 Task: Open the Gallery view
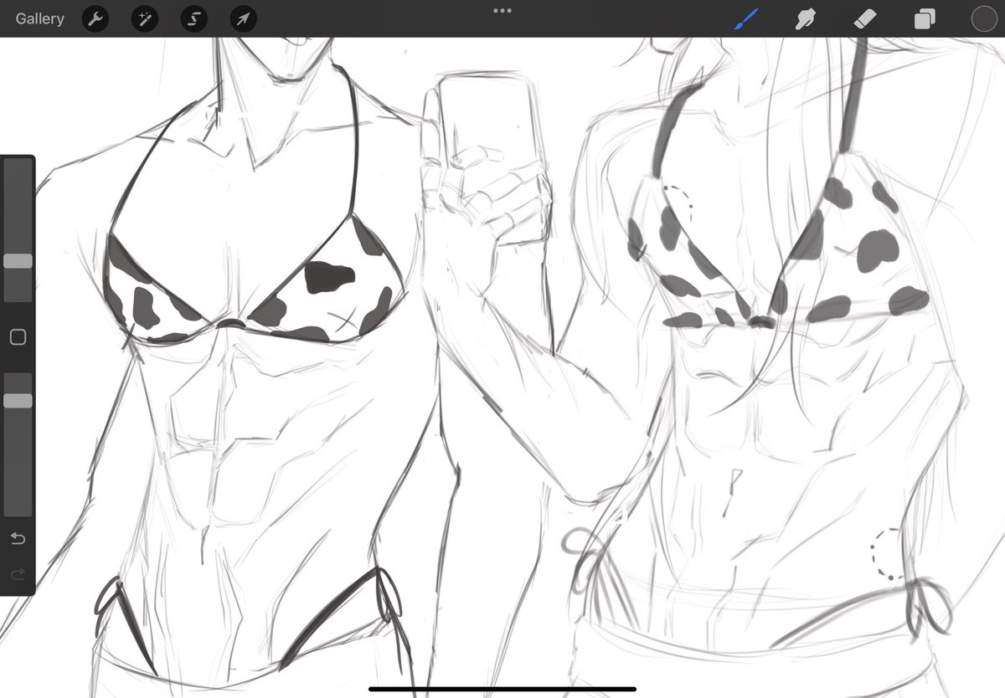39,18
